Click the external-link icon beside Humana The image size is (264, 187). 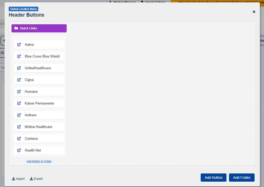pos(19,91)
